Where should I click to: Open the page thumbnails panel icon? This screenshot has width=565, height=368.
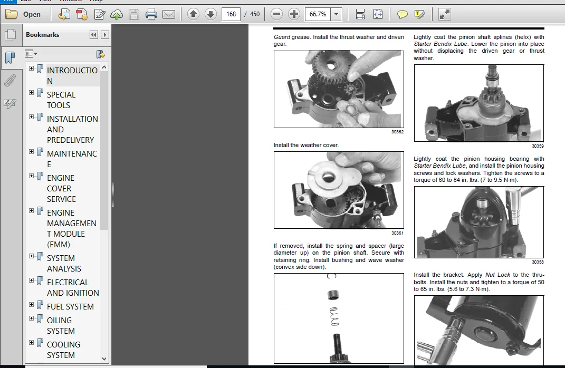point(11,35)
